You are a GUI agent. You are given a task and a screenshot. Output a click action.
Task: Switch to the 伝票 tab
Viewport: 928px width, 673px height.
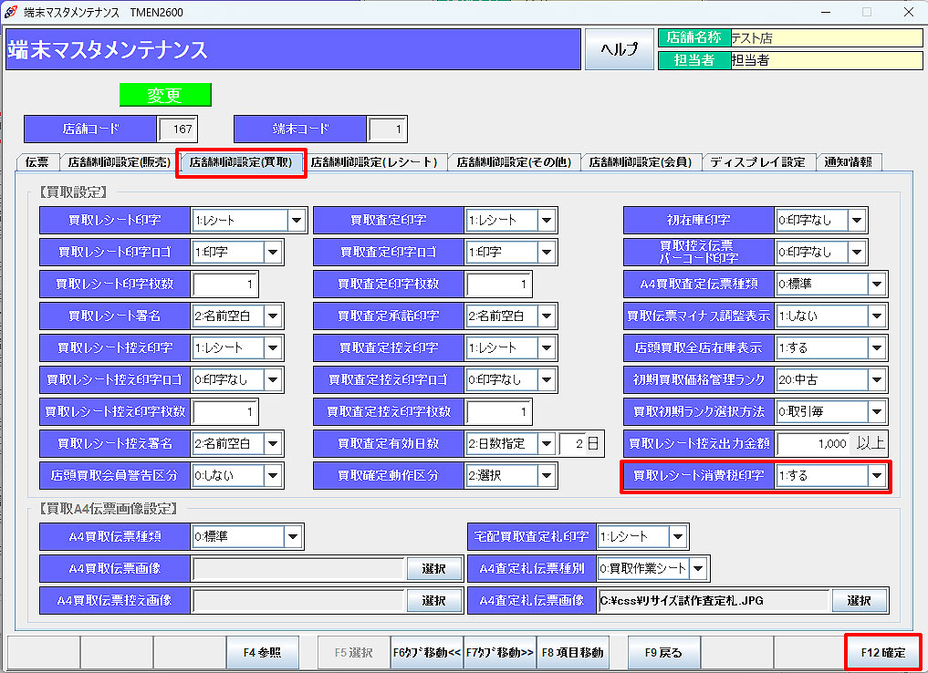pos(37,162)
